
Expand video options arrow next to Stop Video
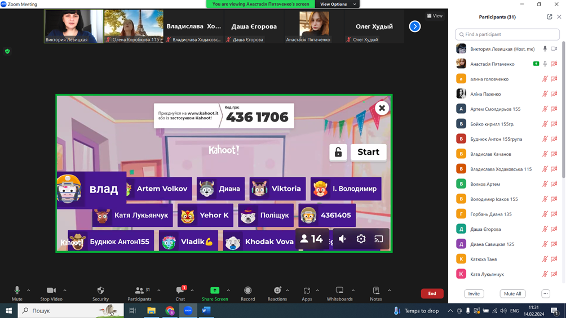tap(65, 290)
